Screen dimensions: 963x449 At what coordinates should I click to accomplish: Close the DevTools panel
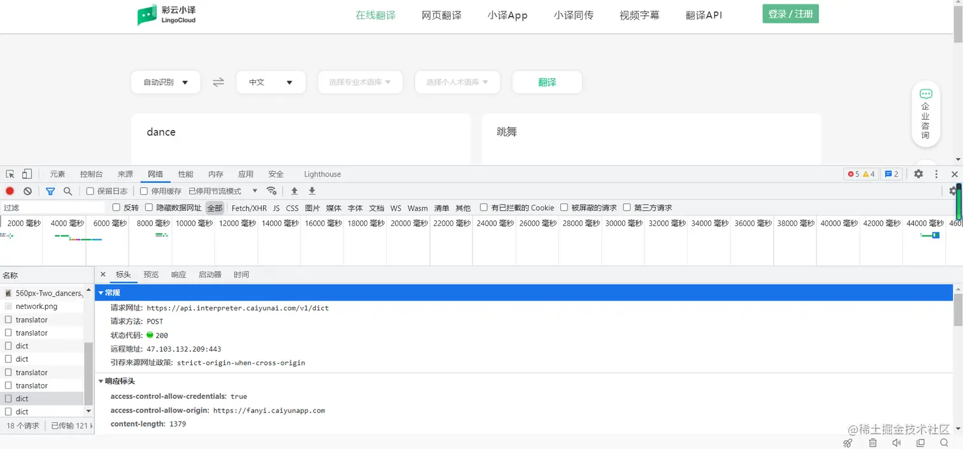[954, 174]
